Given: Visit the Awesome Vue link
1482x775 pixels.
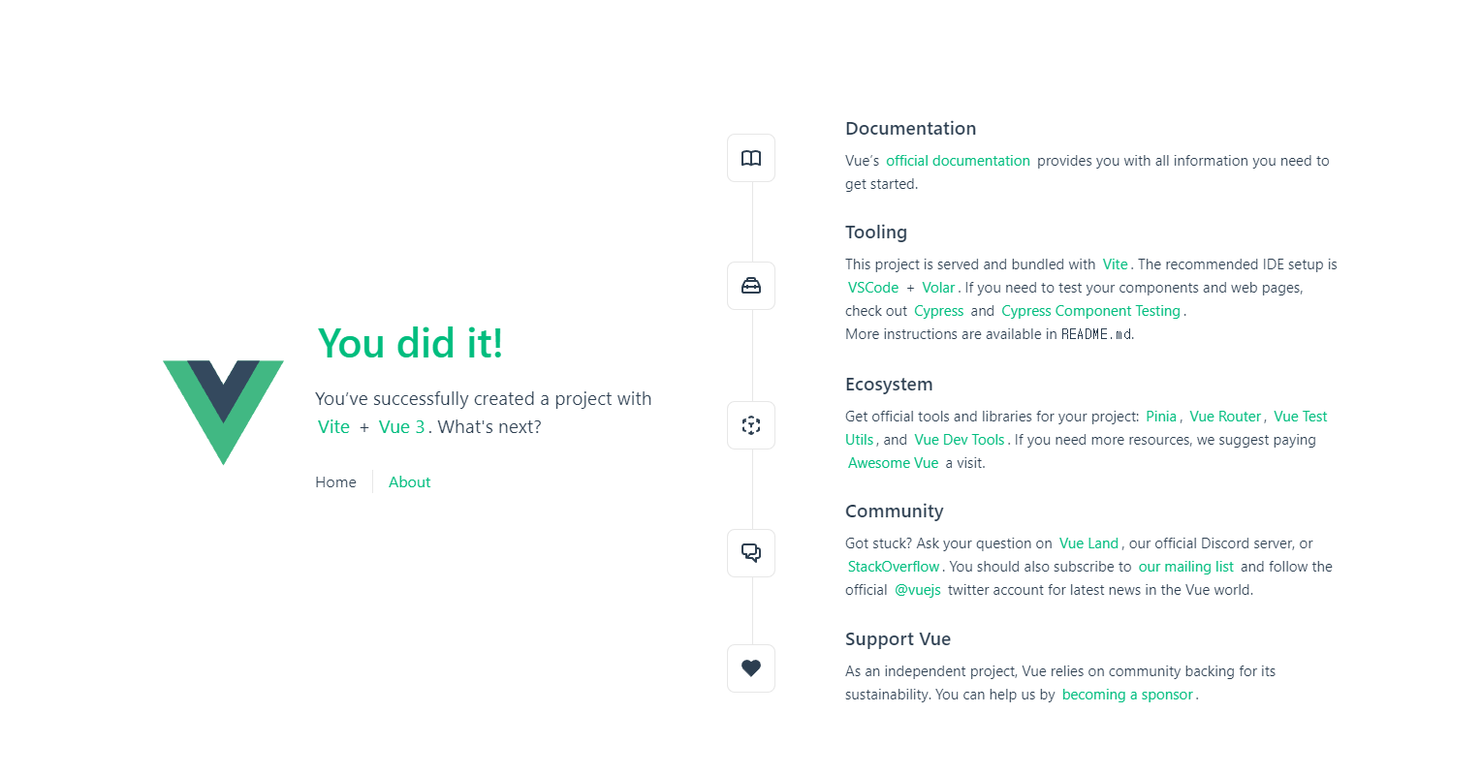Looking at the screenshot, I should click(893, 463).
